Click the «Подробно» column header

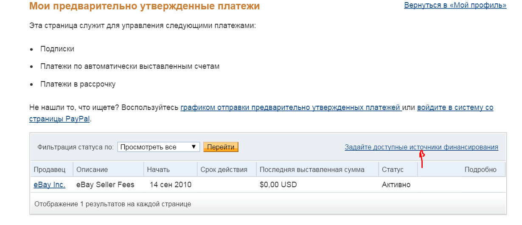(480, 169)
